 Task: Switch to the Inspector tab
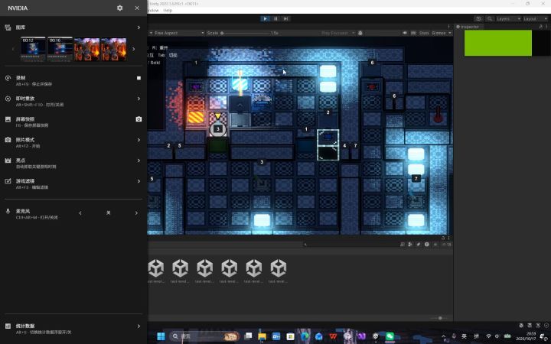[x=469, y=27]
